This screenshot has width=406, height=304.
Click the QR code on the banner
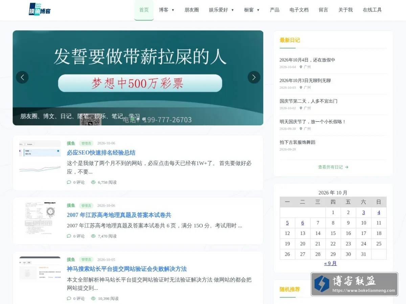(90, 119)
